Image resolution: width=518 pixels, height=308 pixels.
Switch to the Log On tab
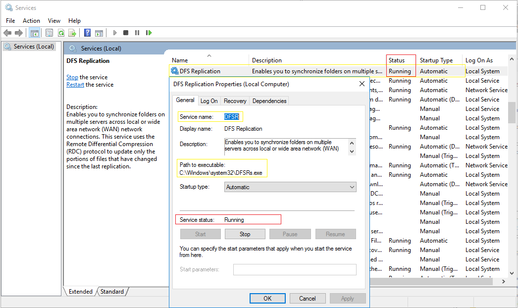click(209, 101)
